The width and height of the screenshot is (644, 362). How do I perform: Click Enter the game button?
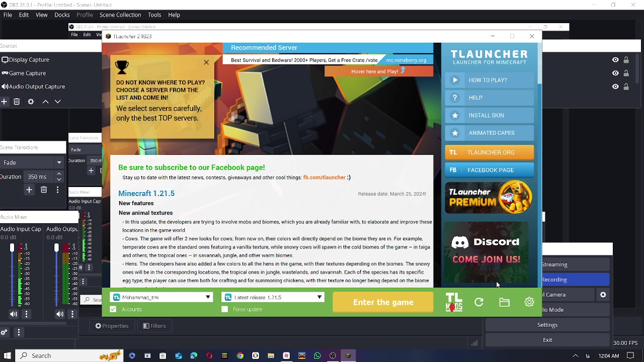383,302
